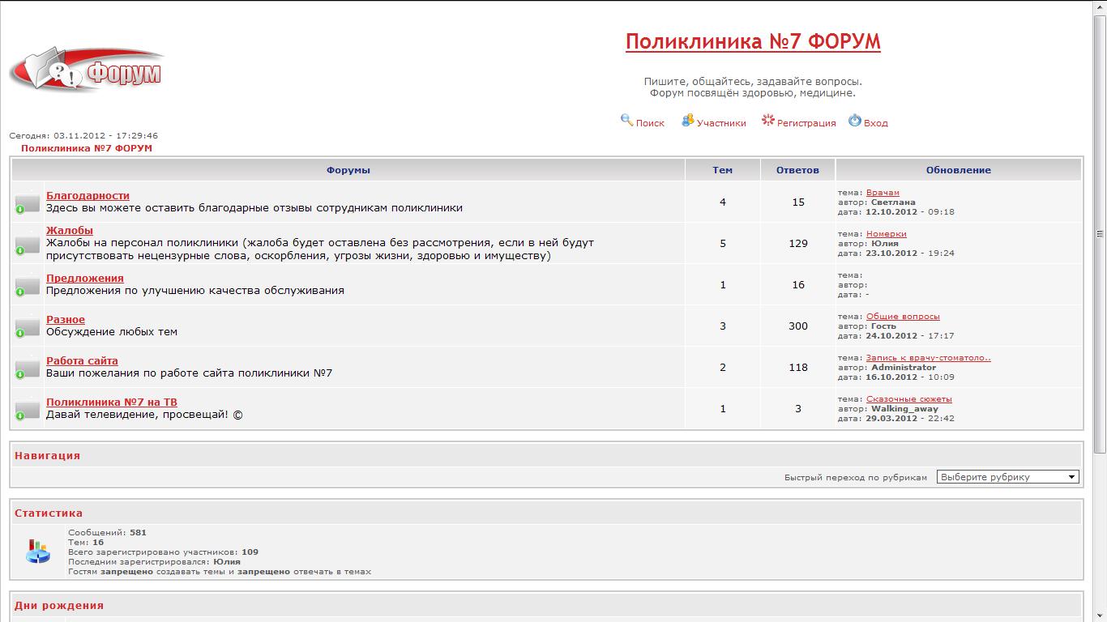Click the author name Светлана
The width and height of the screenshot is (1107, 622).
(893, 202)
